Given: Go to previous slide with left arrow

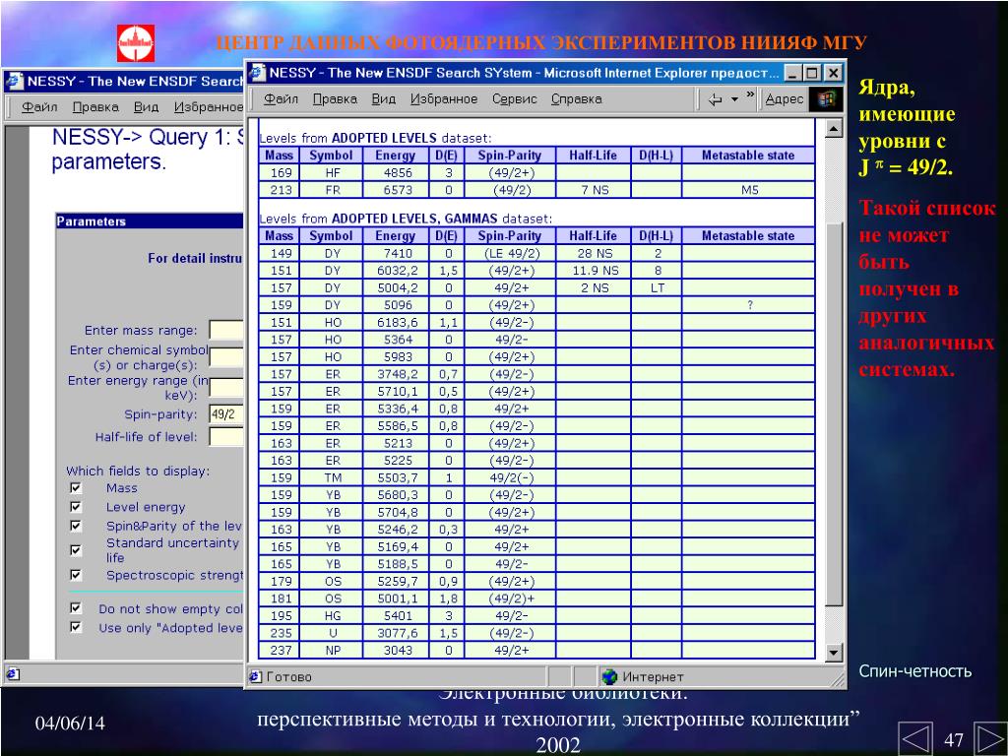Looking at the screenshot, I should pyautogui.click(x=914, y=738).
